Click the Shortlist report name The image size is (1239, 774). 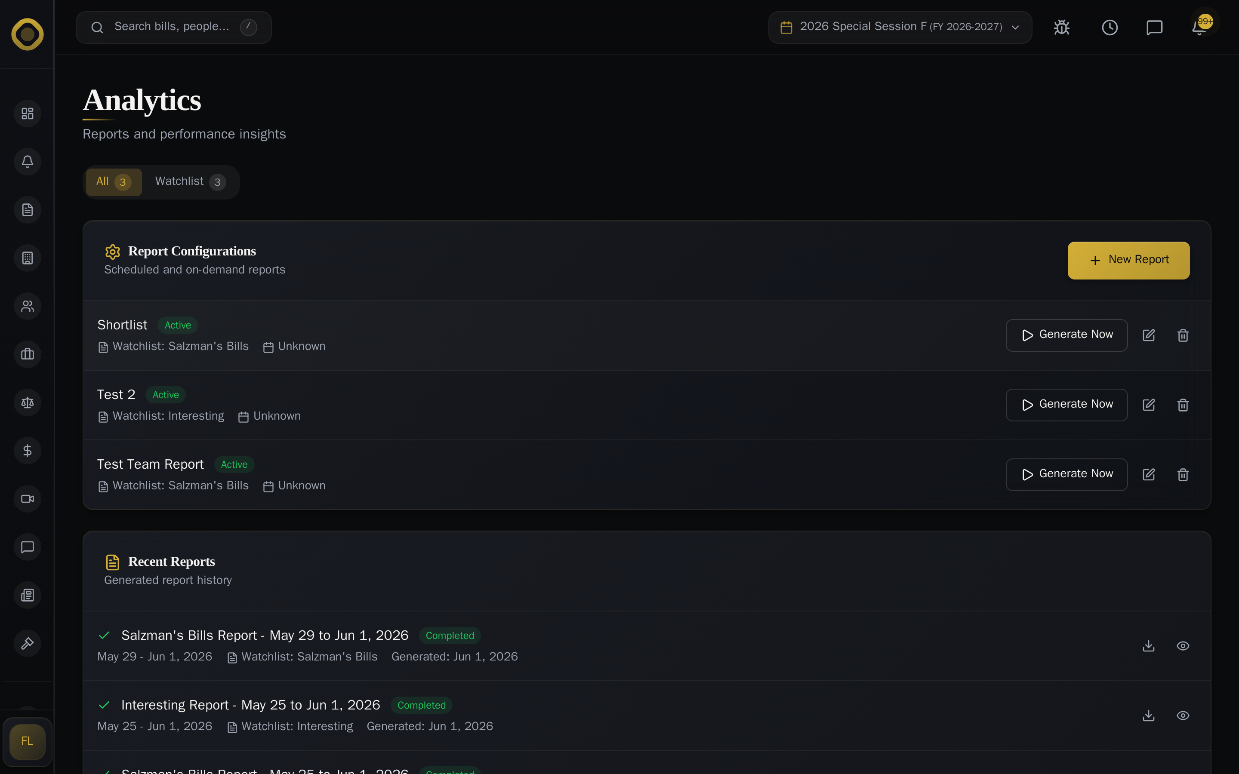pyautogui.click(x=122, y=325)
